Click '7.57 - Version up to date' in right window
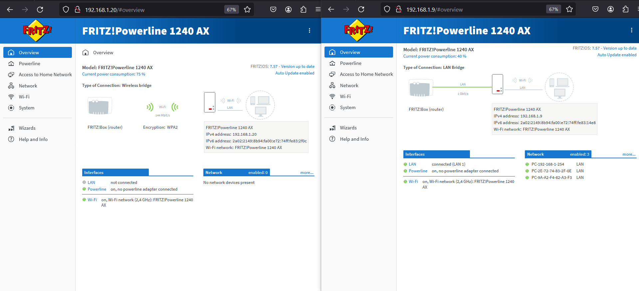The width and height of the screenshot is (639, 291). [614, 48]
